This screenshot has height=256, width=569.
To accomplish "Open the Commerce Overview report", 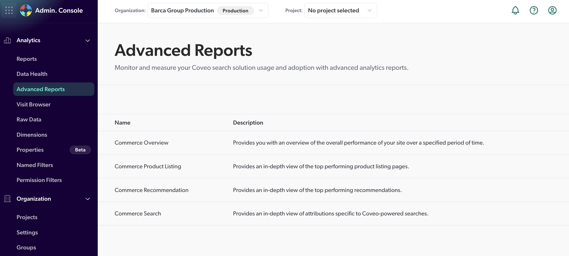I will [x=141, y=143].
